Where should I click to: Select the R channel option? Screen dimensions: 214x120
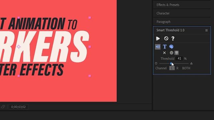[177, 68]
